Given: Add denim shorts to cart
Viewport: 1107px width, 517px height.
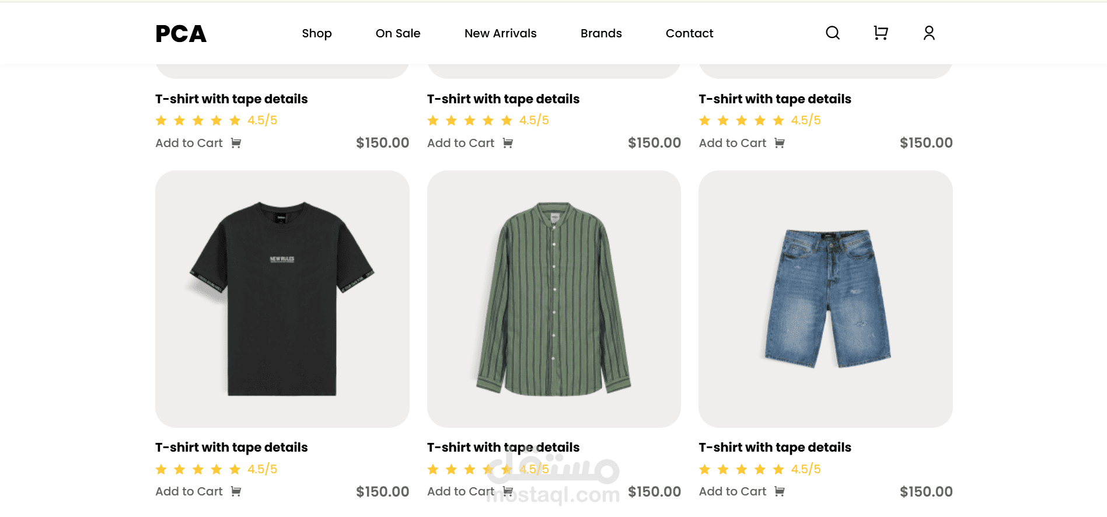Looking at the screenshot, I should click(732, 492).
